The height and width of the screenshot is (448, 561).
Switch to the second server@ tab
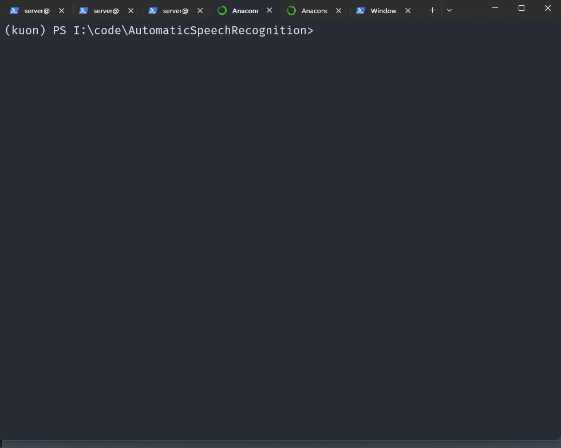(106, 11)
